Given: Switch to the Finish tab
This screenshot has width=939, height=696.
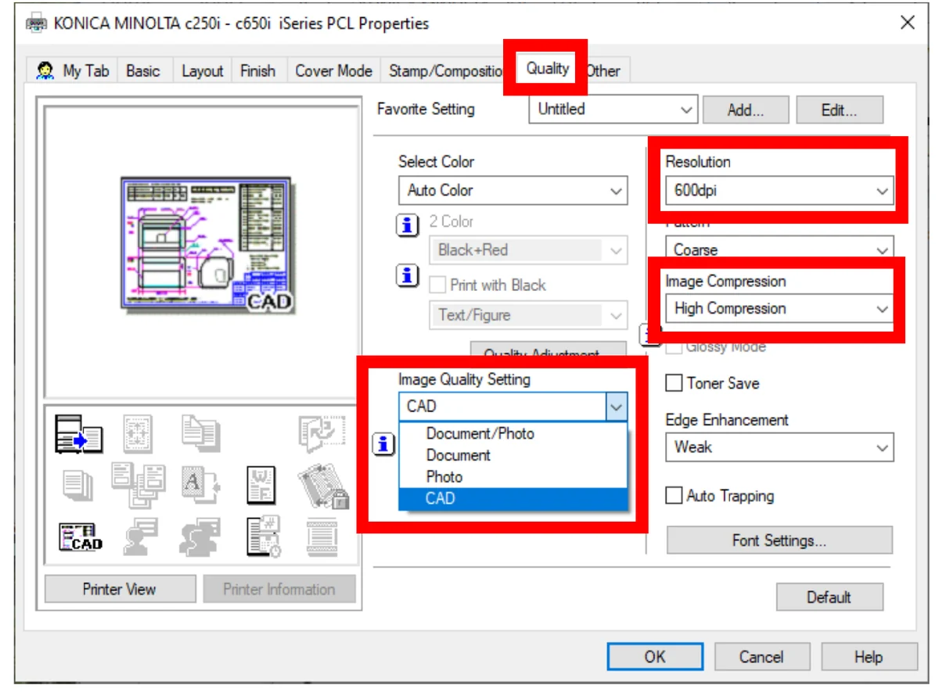Looking at the screenshot, I should 257,70.
